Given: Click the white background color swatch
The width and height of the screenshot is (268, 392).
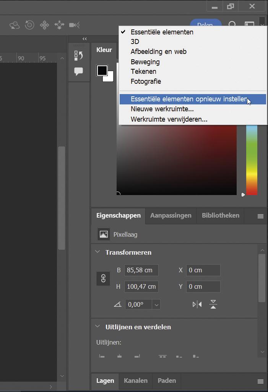Looking at the screenshot, I should [x=110, y=78].
